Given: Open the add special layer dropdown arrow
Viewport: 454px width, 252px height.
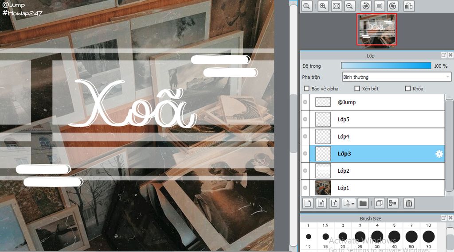Looking at the screenshot, I should pos(352,204).
